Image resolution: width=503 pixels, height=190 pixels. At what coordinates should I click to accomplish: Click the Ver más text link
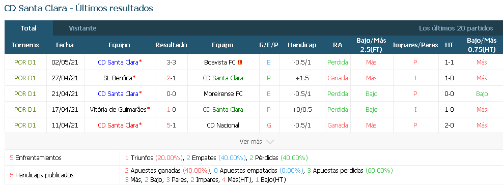(x=250, y=141)
